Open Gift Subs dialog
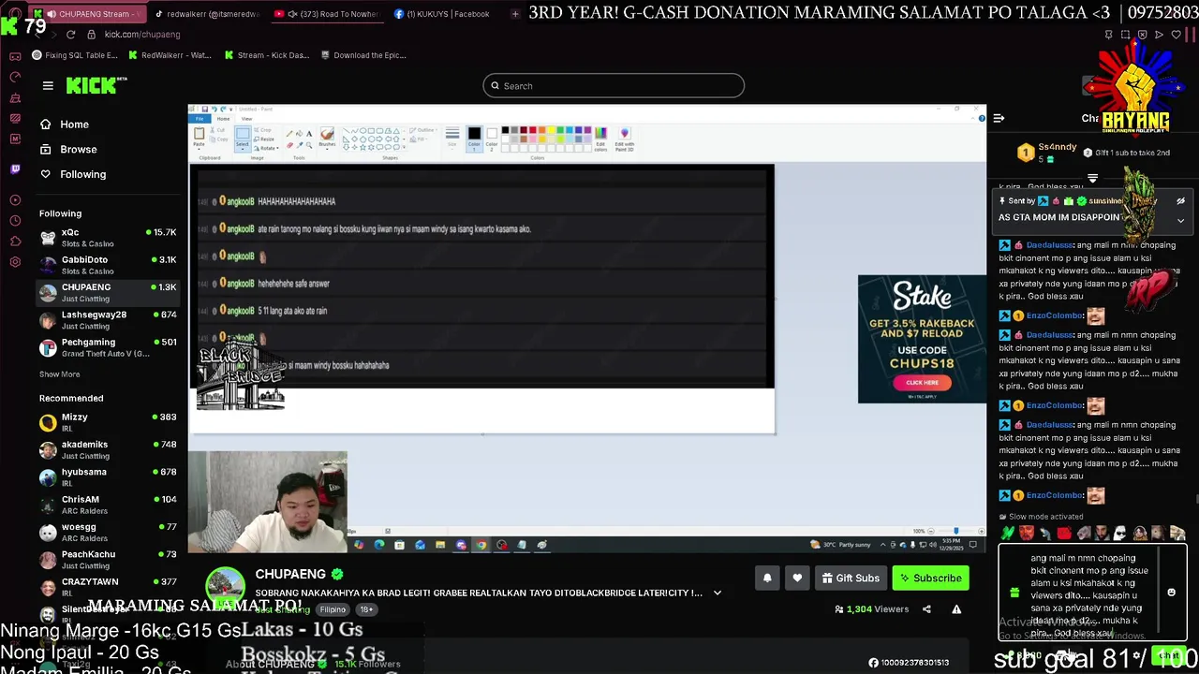This screenshot has width=1199, height=674. click(851, 579)
